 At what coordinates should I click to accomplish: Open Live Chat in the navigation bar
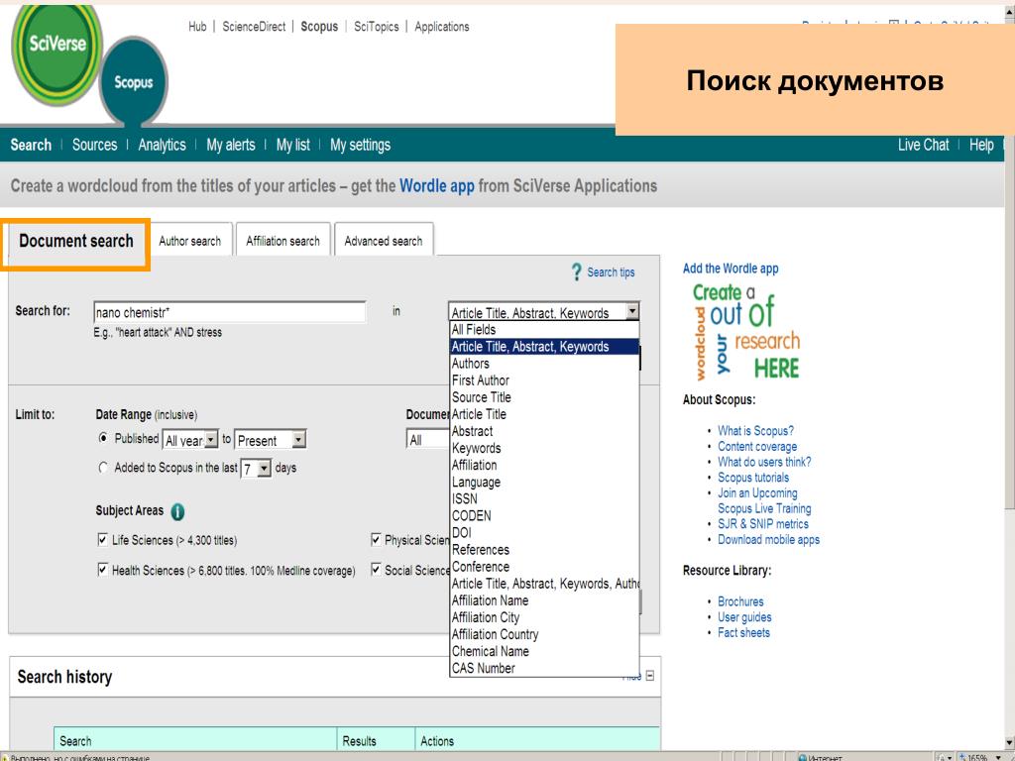[923, 145]
